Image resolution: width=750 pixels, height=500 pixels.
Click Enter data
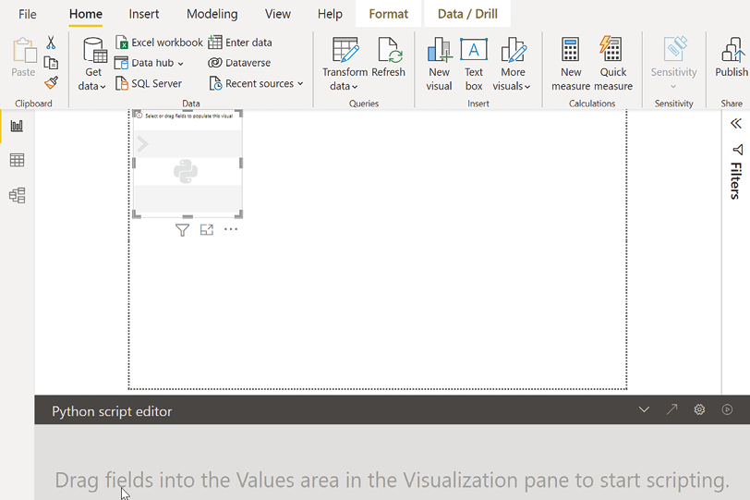(240, 43)
